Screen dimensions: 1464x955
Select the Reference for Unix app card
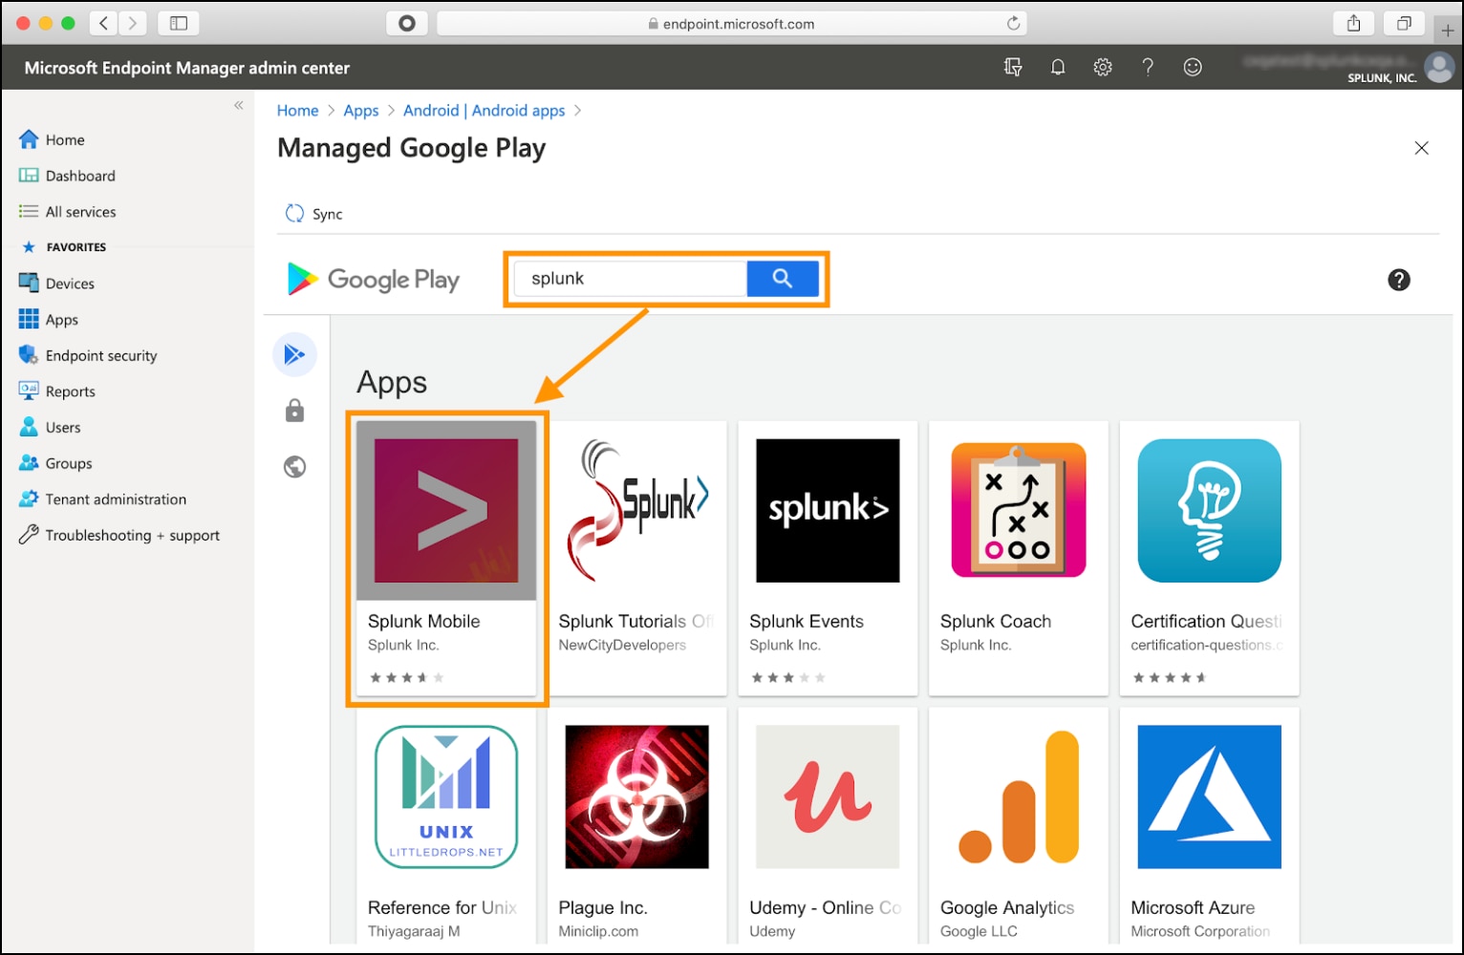pos(446,826)
